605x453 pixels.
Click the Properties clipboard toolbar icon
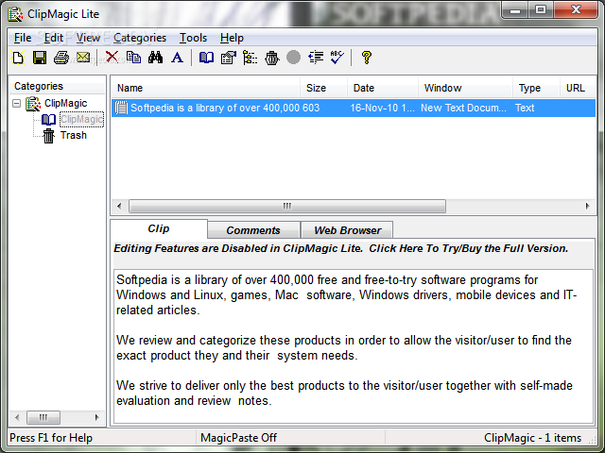tap(229, 58)
